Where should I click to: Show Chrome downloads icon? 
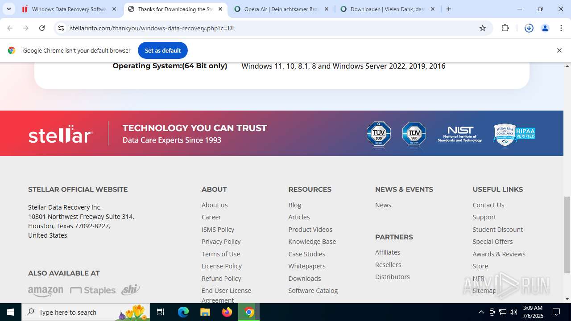[529, 28]
